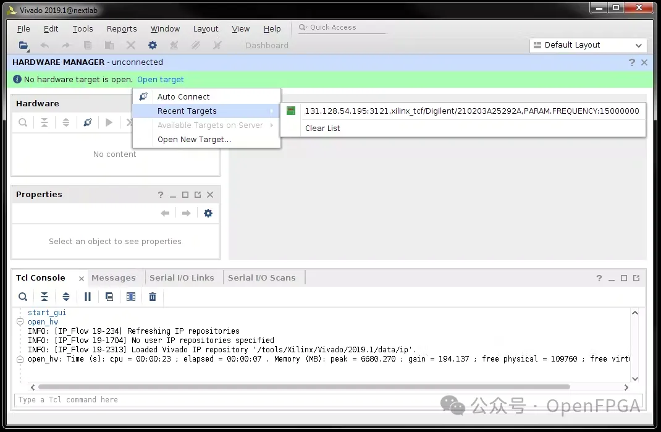Viewport: 661px width, 432px height.
Task: Click the Dashboard toolbar button
Action: tap(267, 45)
